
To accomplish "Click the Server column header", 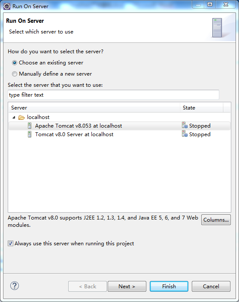I will pyautogui.click(x=94, y=108).
